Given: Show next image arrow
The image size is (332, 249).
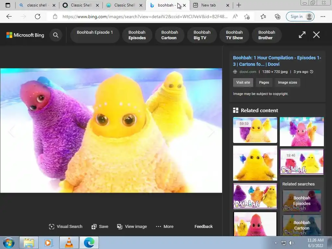Looking at the screenshot, I should [211, 131].
